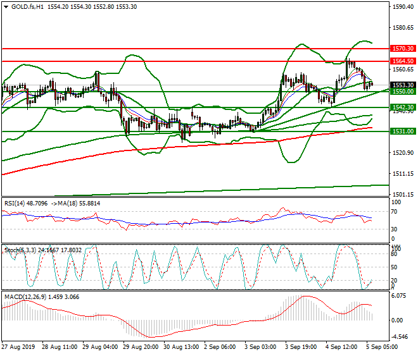The width and height of the screenshot is (418, 354).
Task: Select the 3 Sep 03:00 time label
Action: (260, 347)
